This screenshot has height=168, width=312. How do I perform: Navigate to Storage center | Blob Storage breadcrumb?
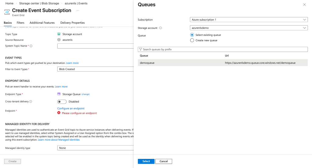coord(39,3)
